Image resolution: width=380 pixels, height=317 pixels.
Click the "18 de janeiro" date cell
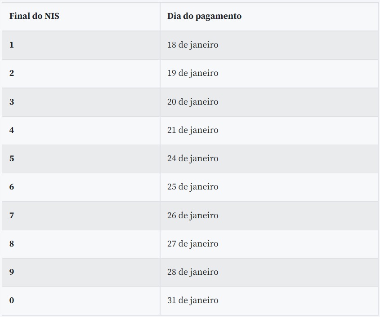[x=192, y=45]
